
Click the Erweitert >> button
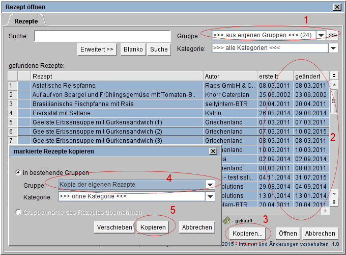tap(97, 49)
